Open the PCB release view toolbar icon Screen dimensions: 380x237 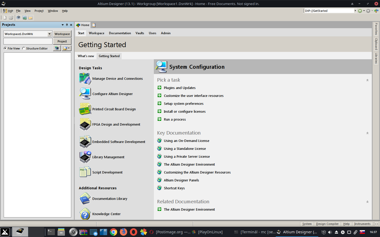tap(25, 18)
